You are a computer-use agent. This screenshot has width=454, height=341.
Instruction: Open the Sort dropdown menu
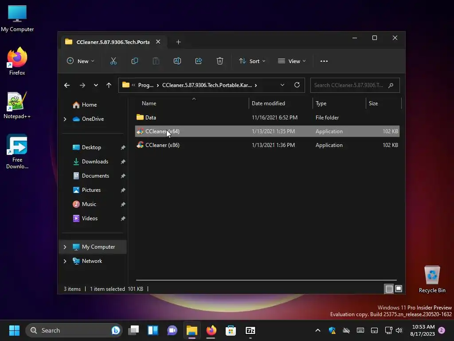(x=252, y=61)
